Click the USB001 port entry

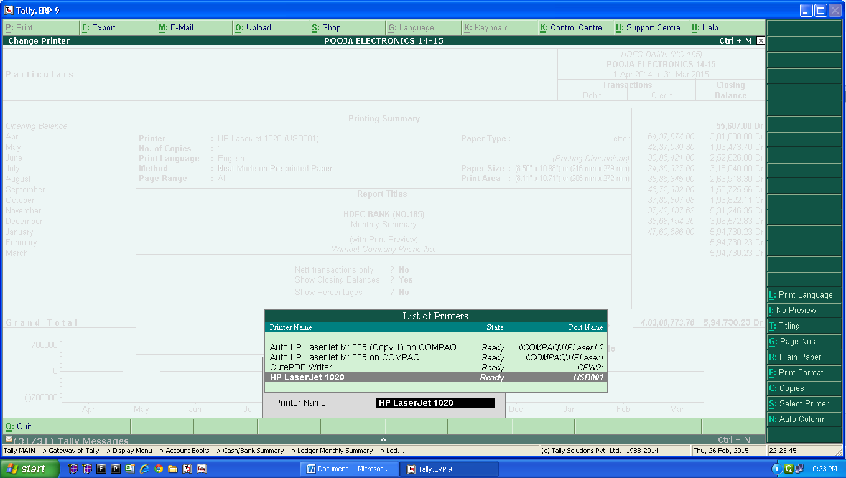588,377
